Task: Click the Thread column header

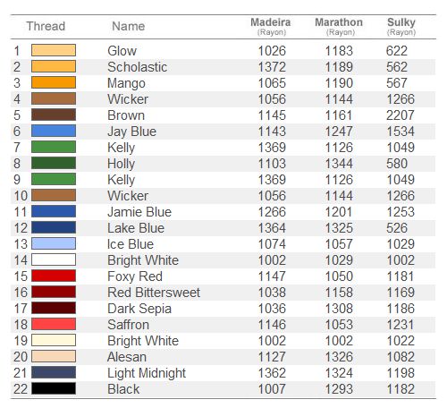Action: pyautogui.click(x=46, y=26)
